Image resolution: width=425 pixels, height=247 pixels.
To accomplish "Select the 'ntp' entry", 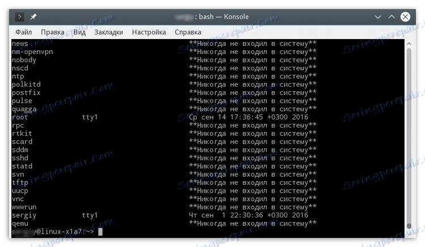I will click(x=18, y=76).
